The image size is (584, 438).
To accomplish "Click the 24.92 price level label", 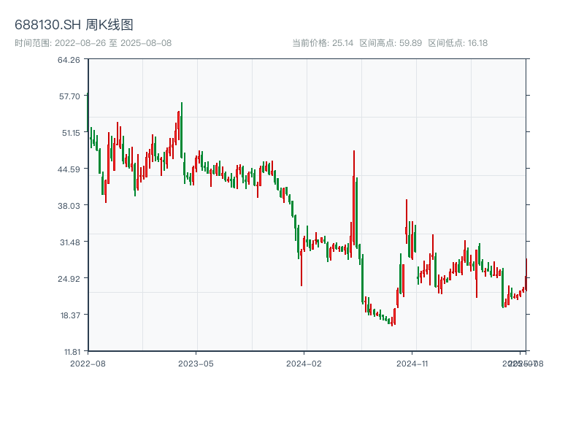I will click(69, 278).
